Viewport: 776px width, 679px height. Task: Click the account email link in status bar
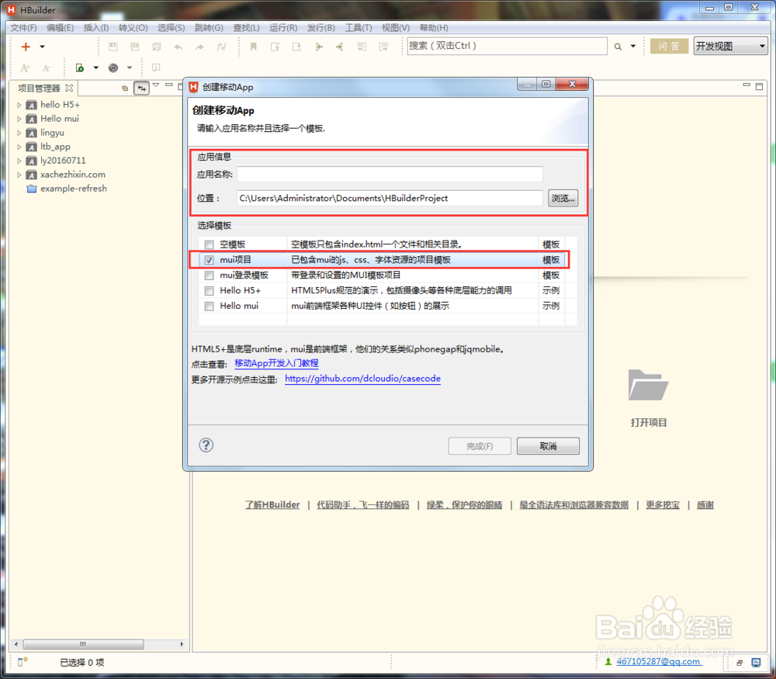pyautogui.click(x=658, y=662)
